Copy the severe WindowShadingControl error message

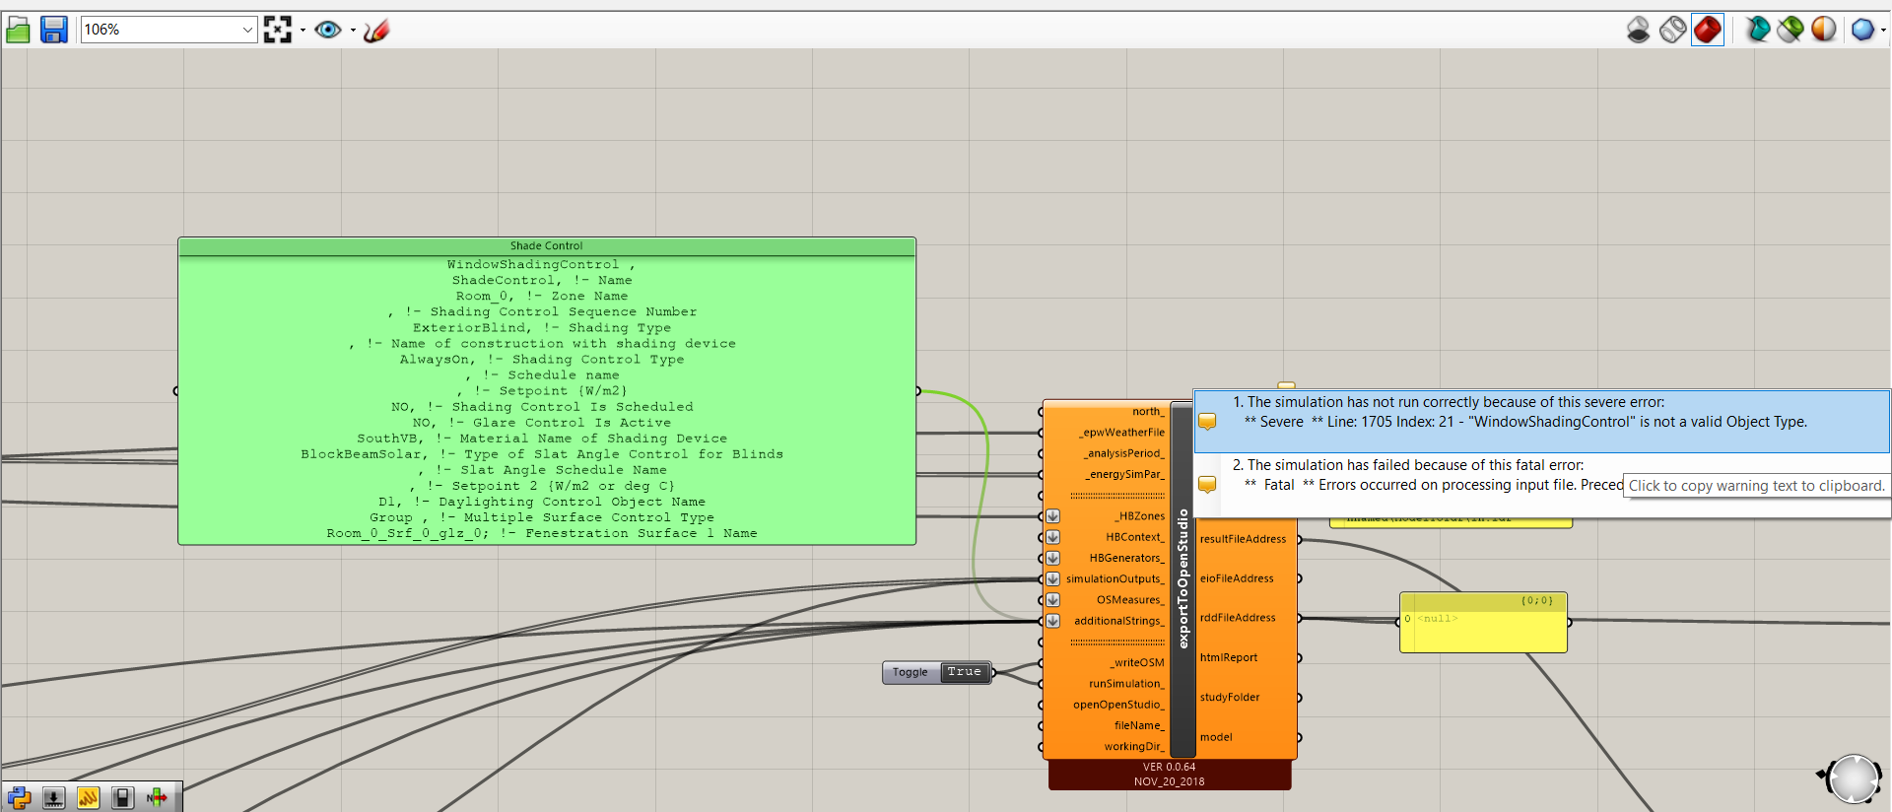click(x=1542, y=422)
